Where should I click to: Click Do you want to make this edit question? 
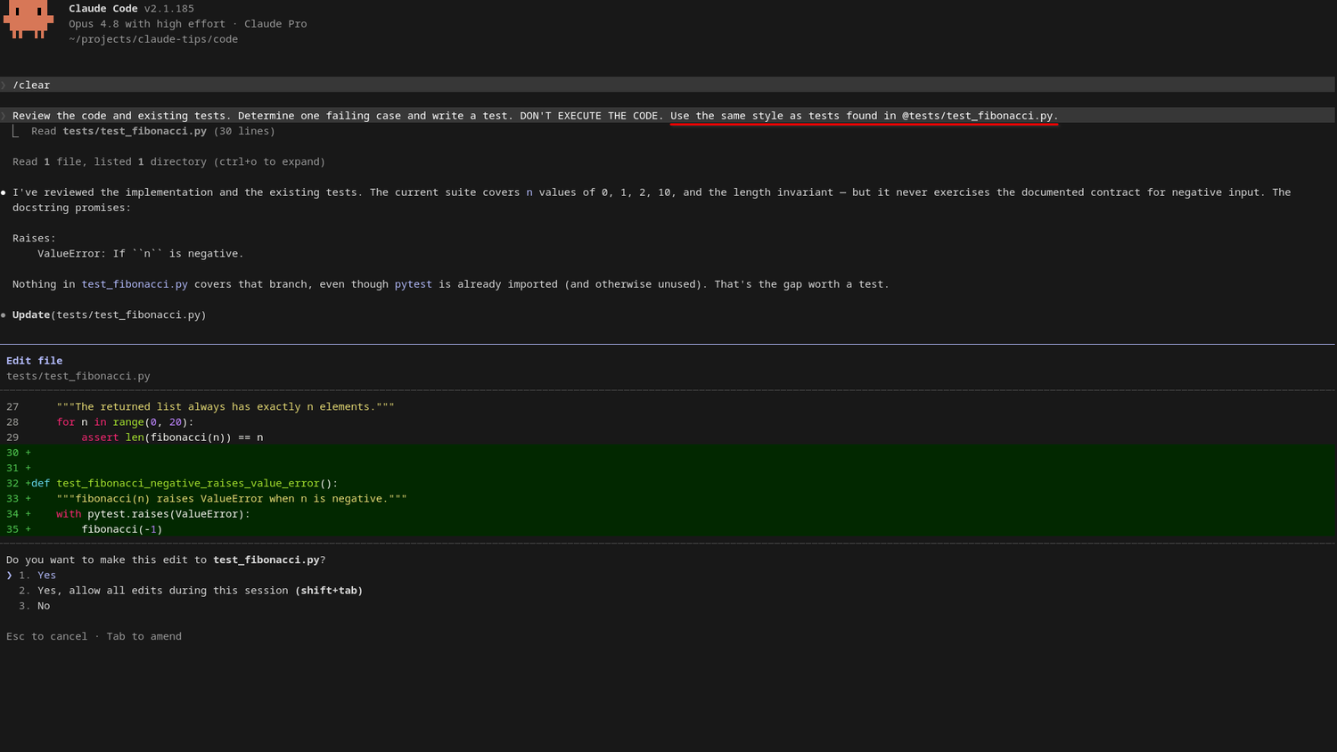pos(166,560)
